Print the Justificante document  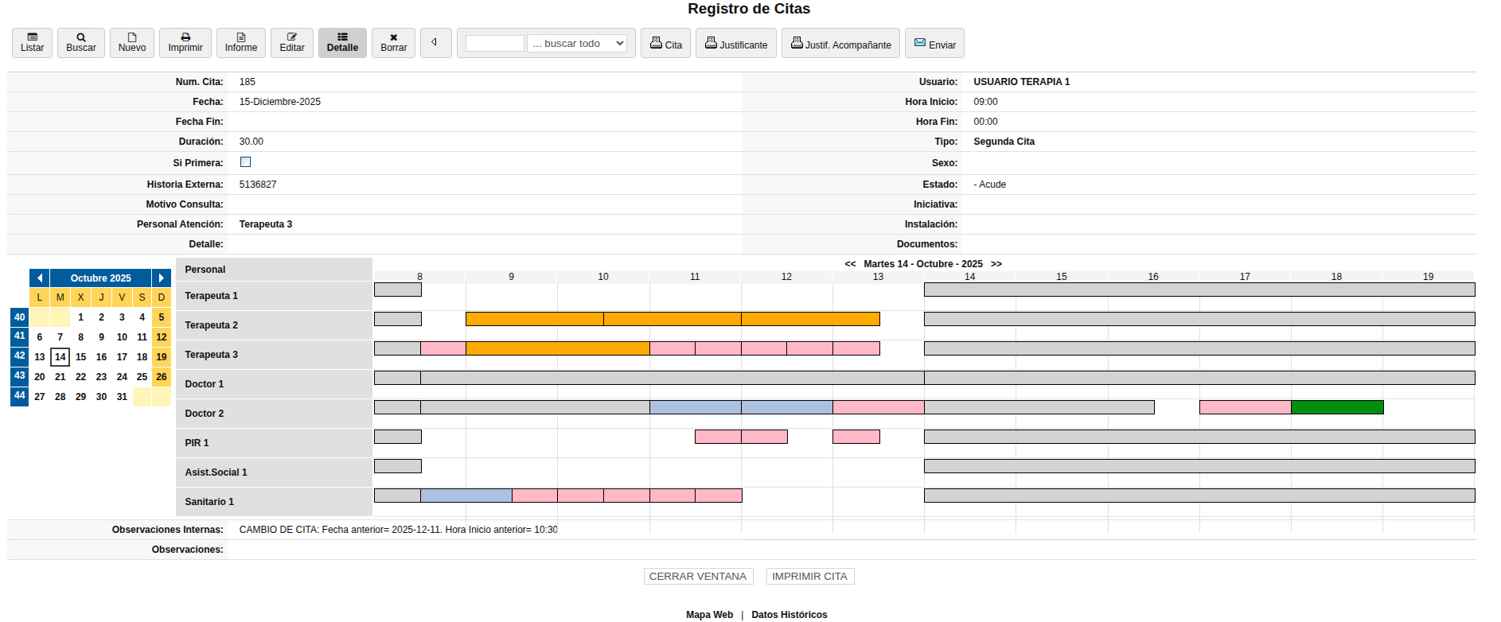(x=735, y=44)
